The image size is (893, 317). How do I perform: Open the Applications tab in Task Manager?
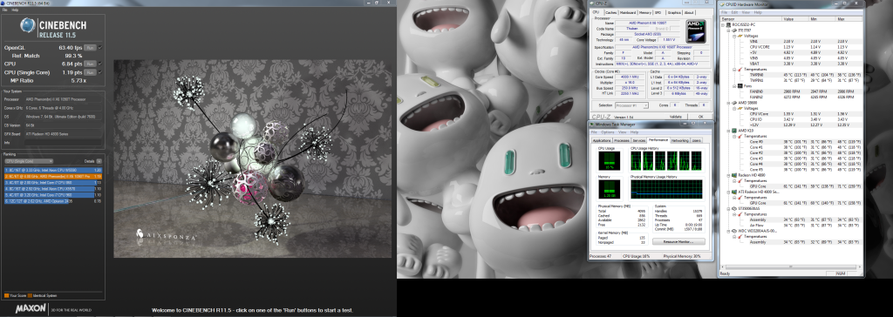click(x=602, y=140)
